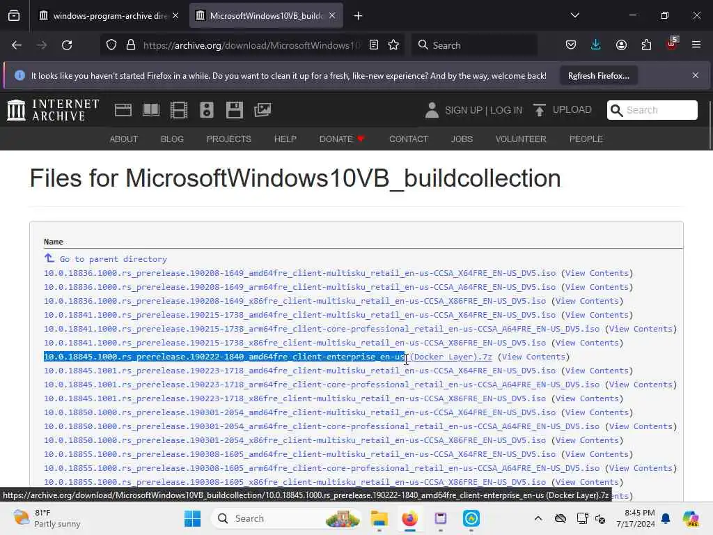
Task: Show hidden system tray icons chevron
Action: [x=538, y=518]
